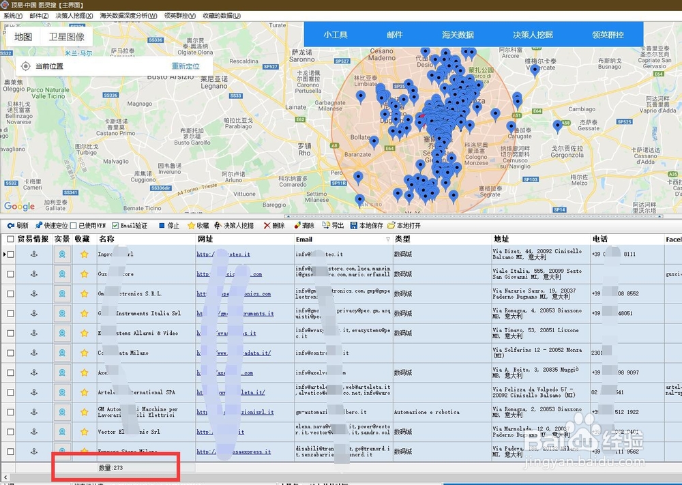This screenshot has height=485, width=682.
Task: Click the 导出 export icon
Action: pos(326,225)
